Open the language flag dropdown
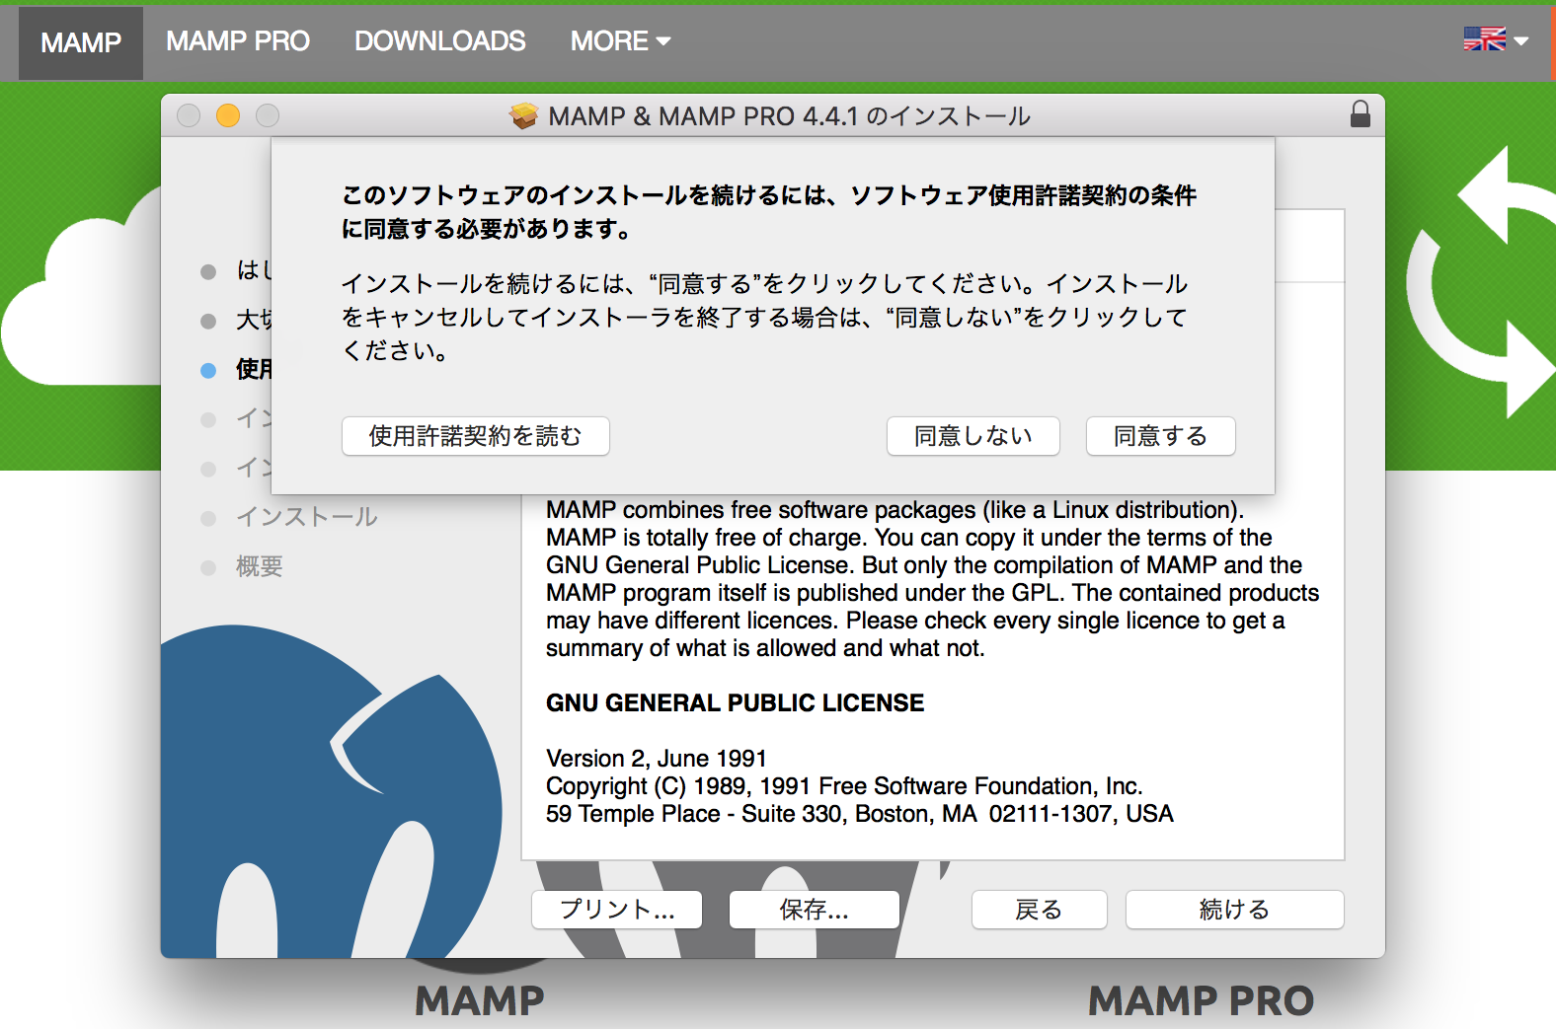1556x1029 pixels. [1496, 39]
